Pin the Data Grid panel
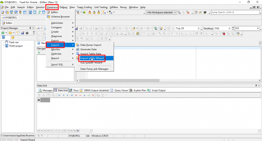 point(256,86)
